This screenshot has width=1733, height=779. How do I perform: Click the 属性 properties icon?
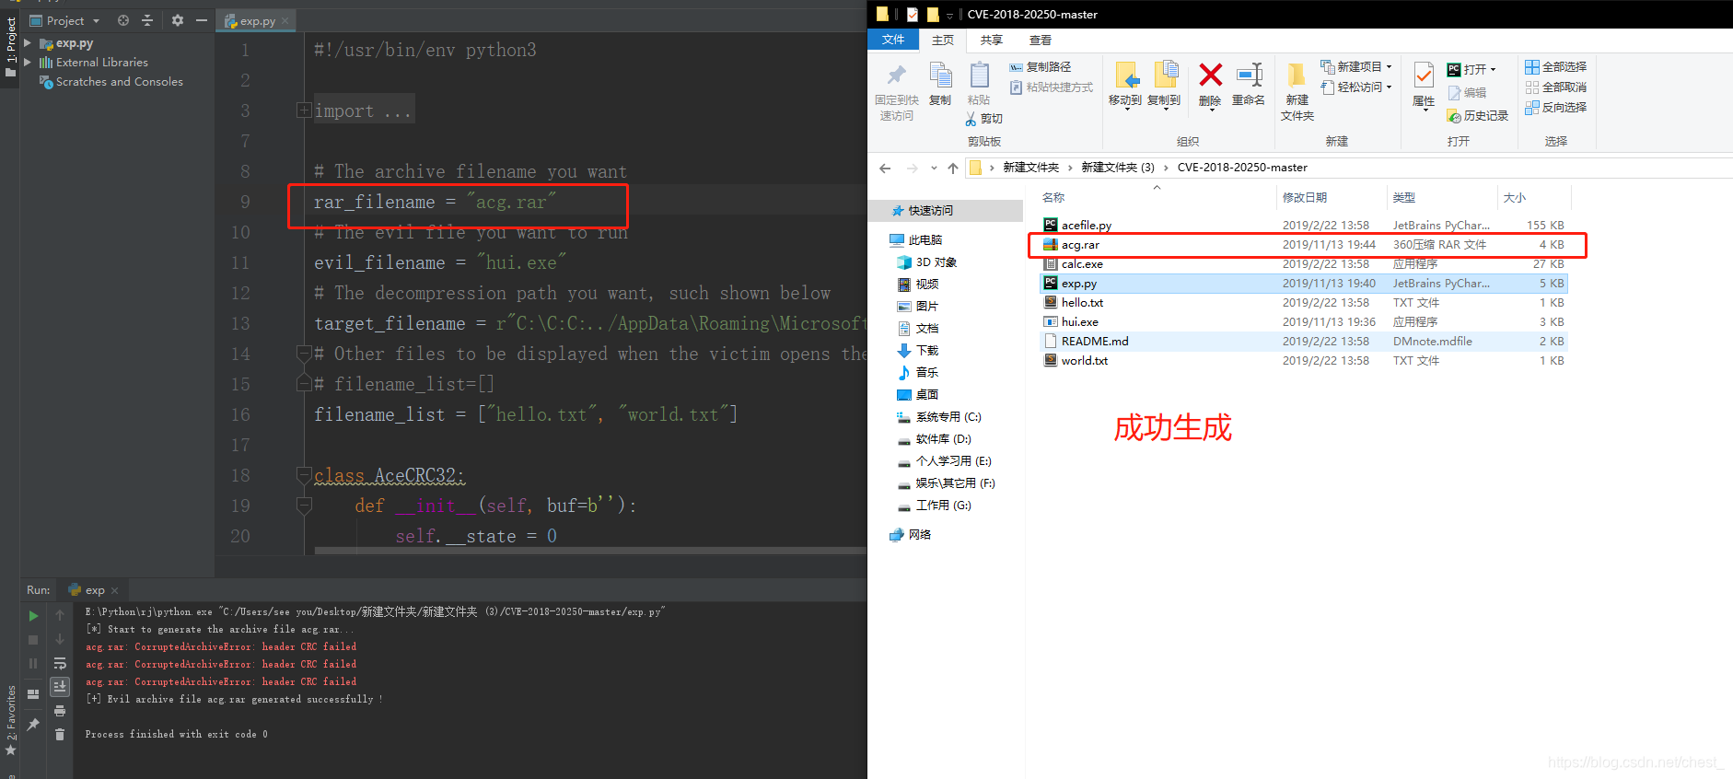[1424, 75]
